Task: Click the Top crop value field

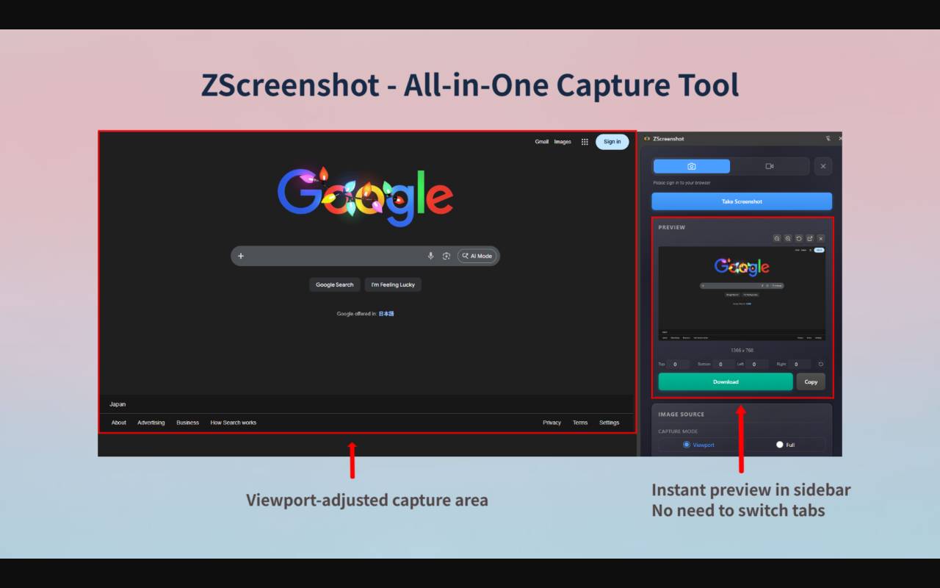Action: (x=678, y=364)
